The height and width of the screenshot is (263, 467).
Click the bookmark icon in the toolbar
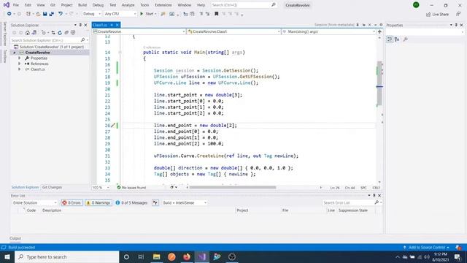coord(217,14)
